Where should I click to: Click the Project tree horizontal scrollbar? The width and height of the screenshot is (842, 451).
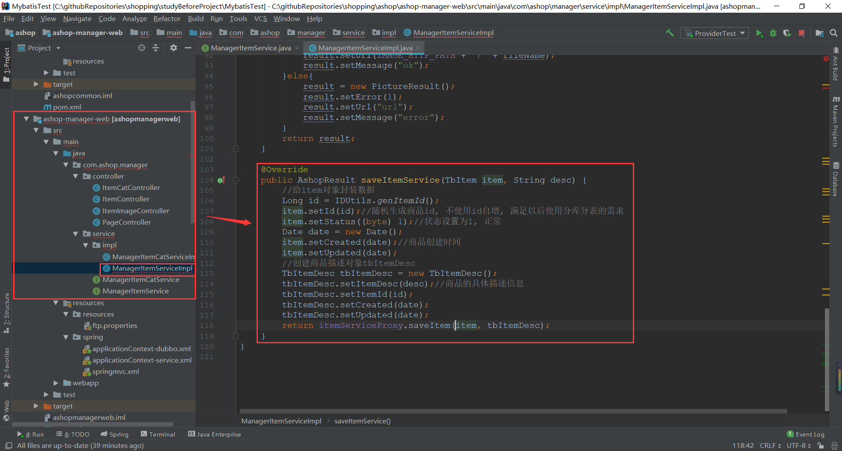click(x=93, y=424)
